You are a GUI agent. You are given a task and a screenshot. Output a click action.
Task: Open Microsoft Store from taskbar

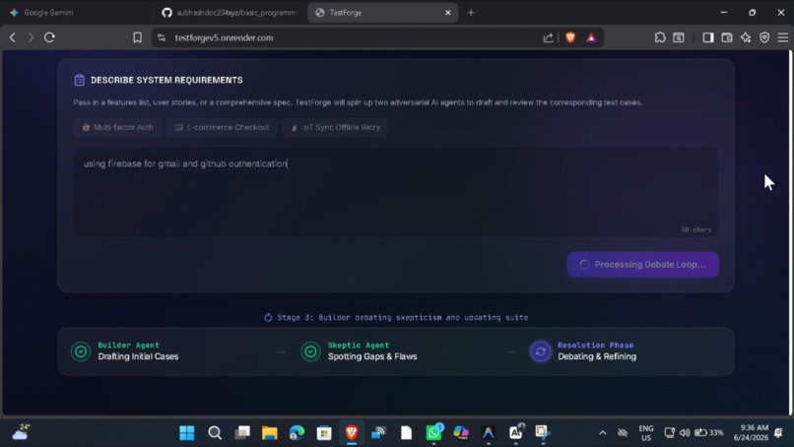coord(324,433)
